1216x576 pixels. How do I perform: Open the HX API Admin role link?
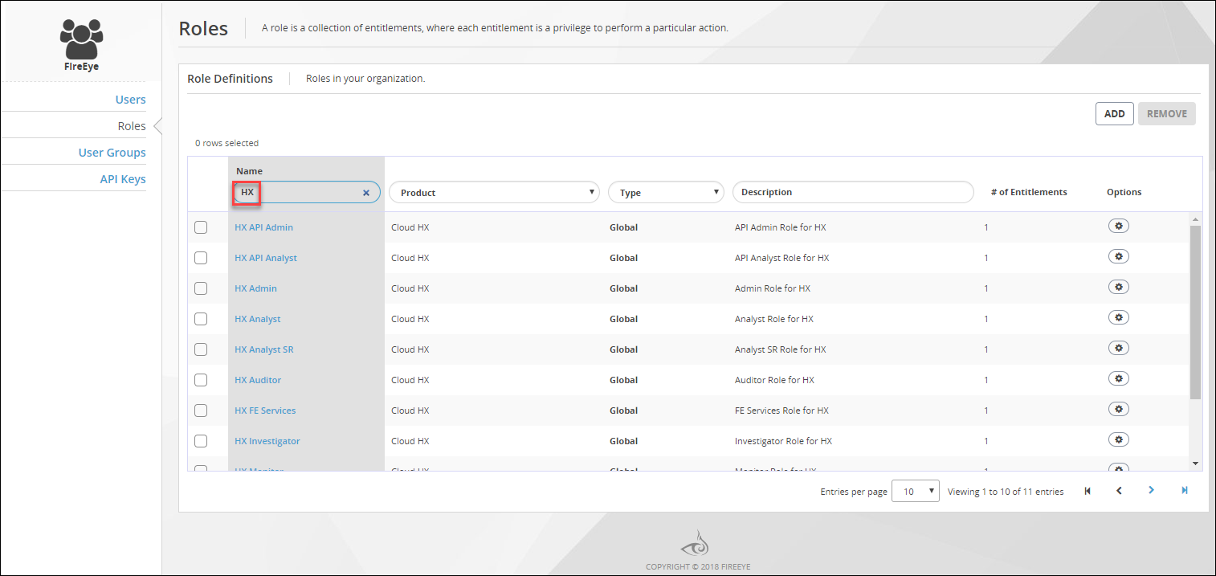[x=263, y=227]
